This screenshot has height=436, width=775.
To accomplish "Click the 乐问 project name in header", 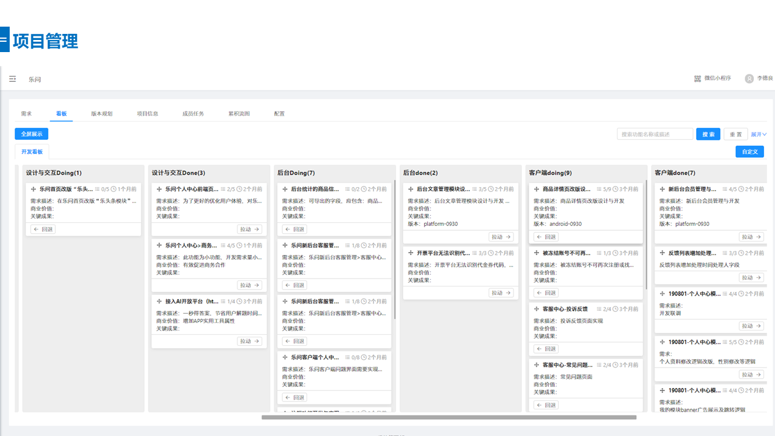I will pos(35,79).
